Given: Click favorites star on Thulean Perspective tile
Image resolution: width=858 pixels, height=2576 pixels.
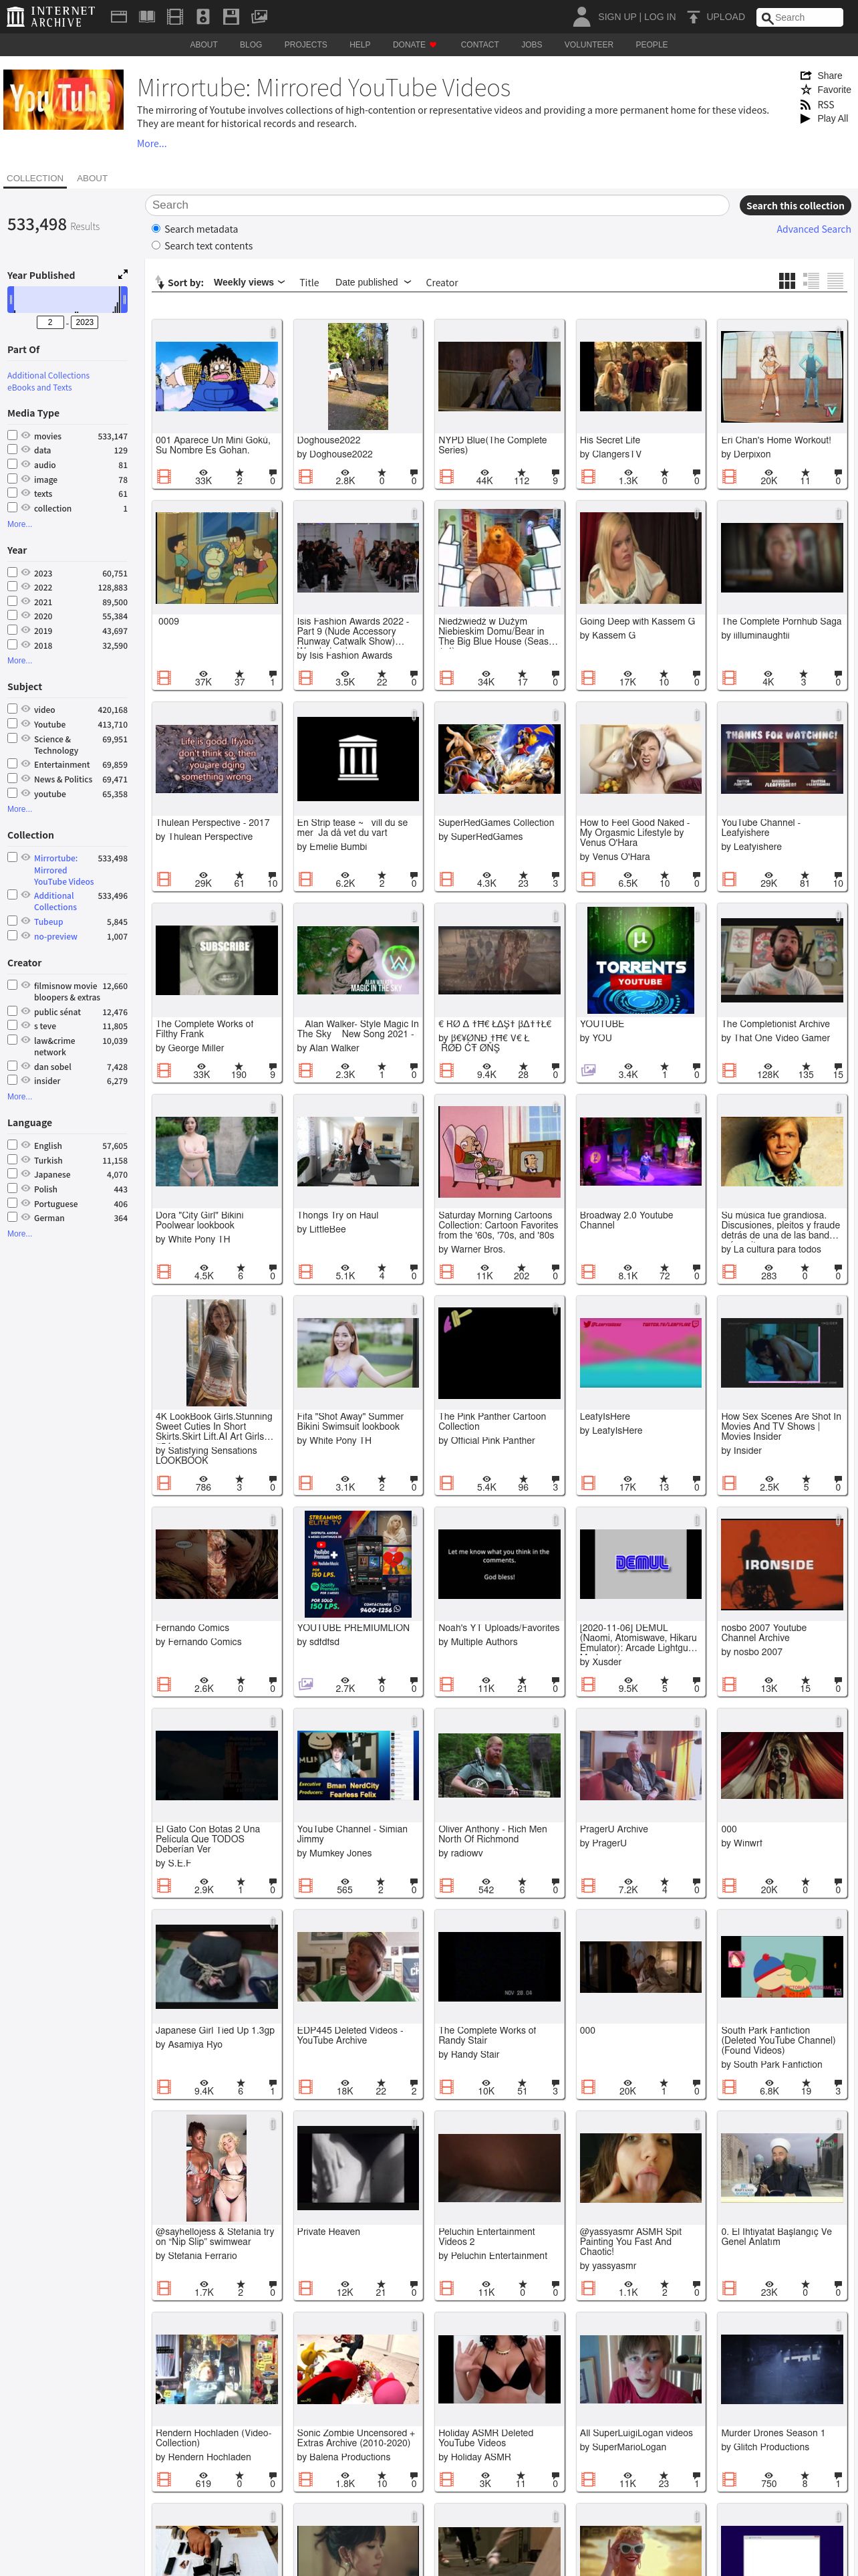Looking at the screenshot, I should tap(239, 876).
